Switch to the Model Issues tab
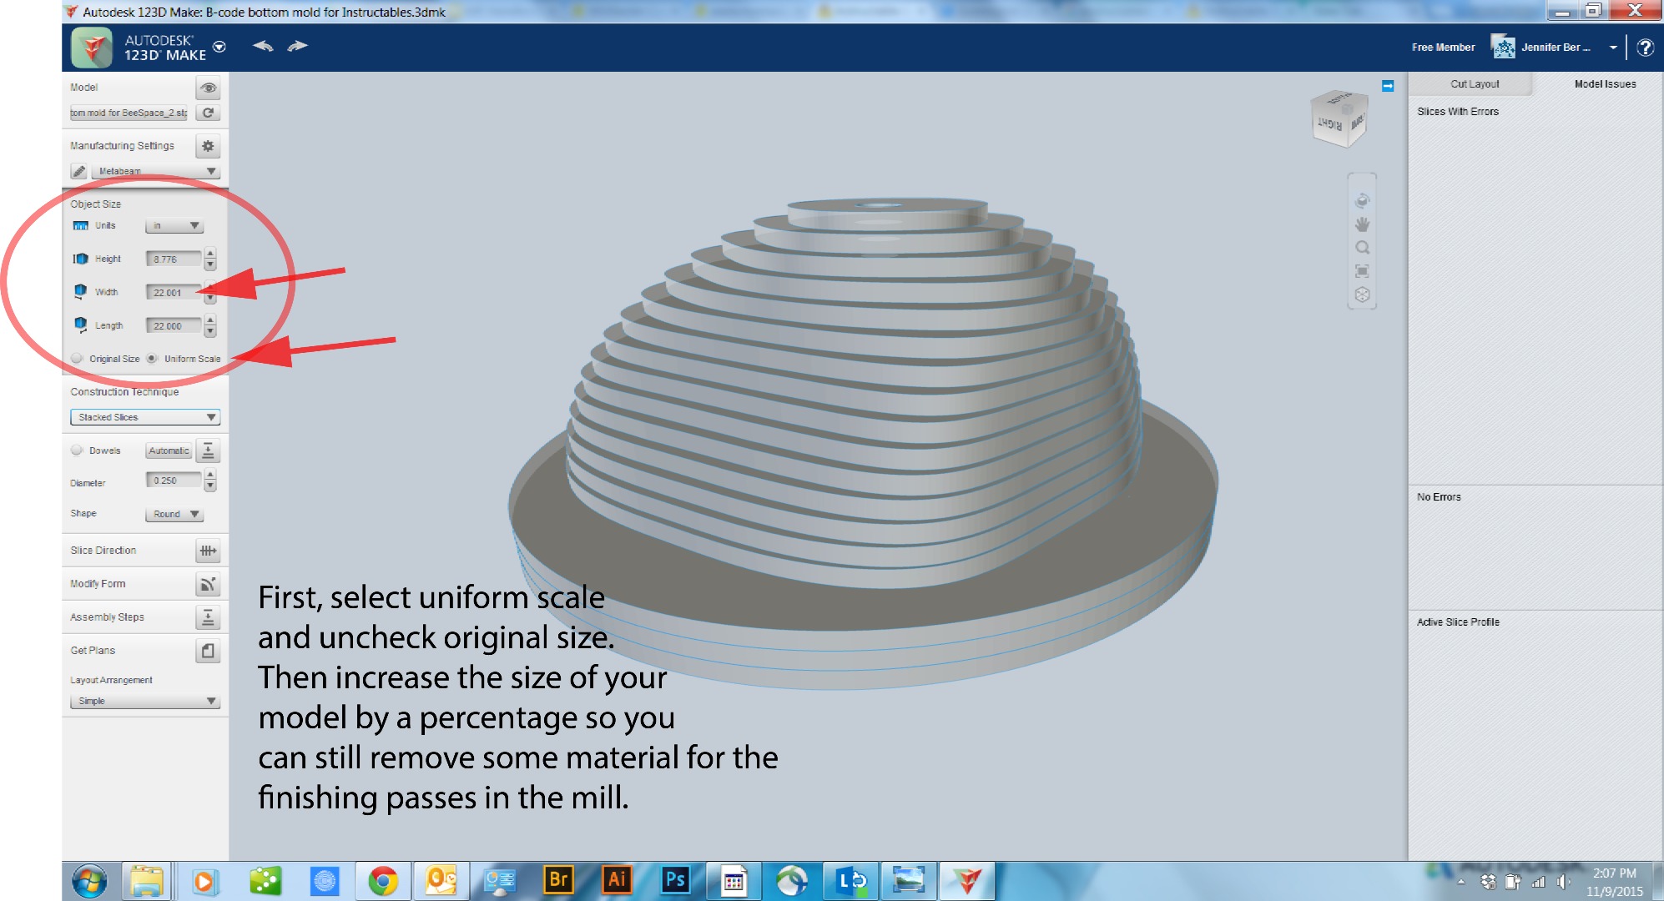 [1604, 84]
